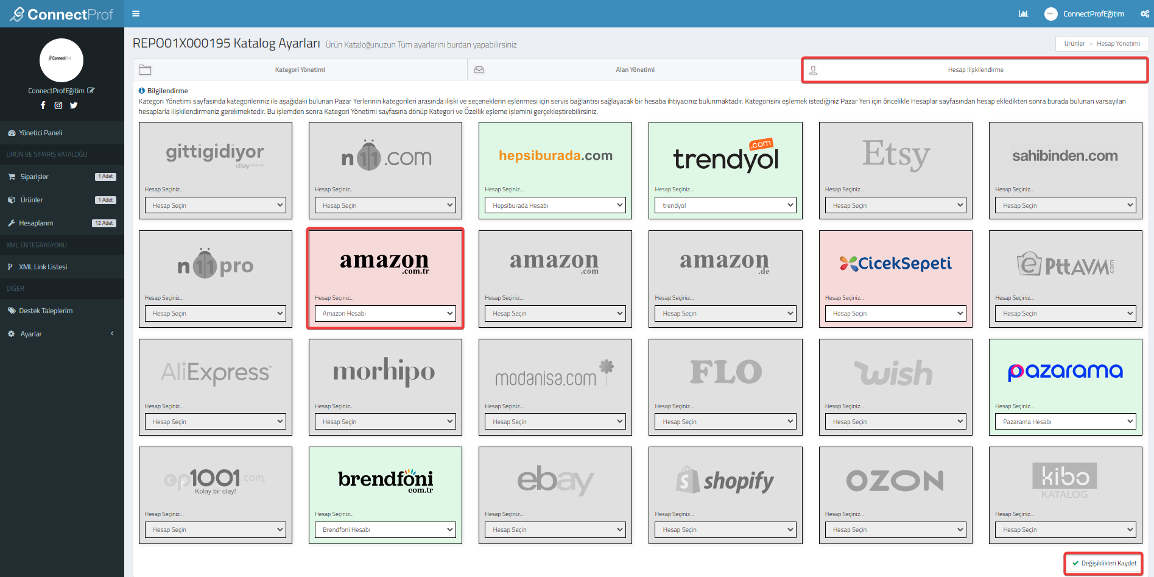Open the amazon.com.tr Amazon Hesabı dropdown

pos(385,313)
